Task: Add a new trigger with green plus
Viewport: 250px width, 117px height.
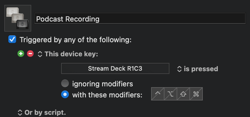Action: point(21,54)
